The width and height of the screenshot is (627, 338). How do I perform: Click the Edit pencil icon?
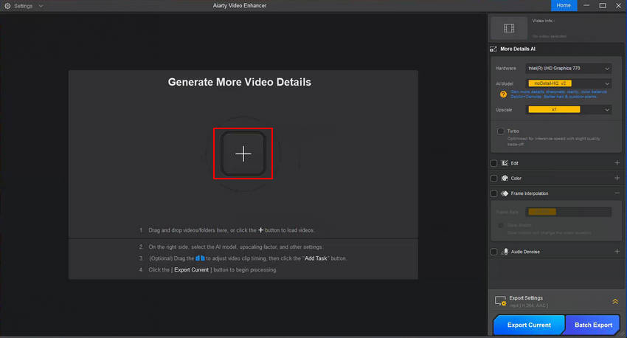point(505,163)
